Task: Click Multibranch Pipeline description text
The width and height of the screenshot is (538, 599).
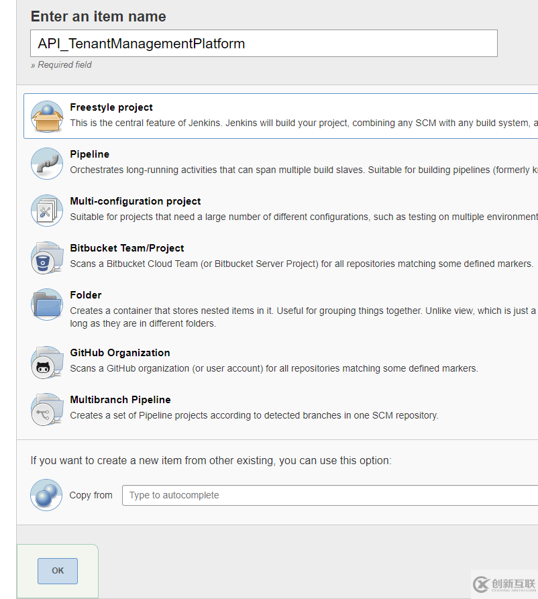Action: (x=254, y=416)
